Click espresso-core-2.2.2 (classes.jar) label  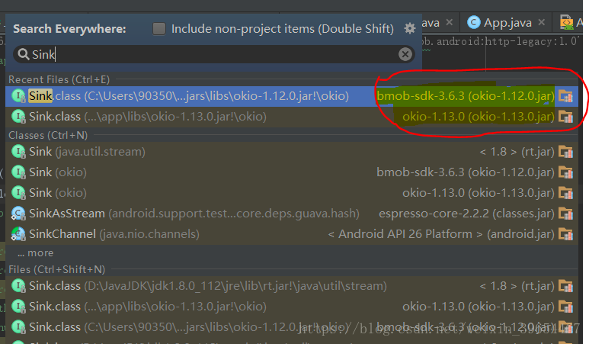[466, 214]
